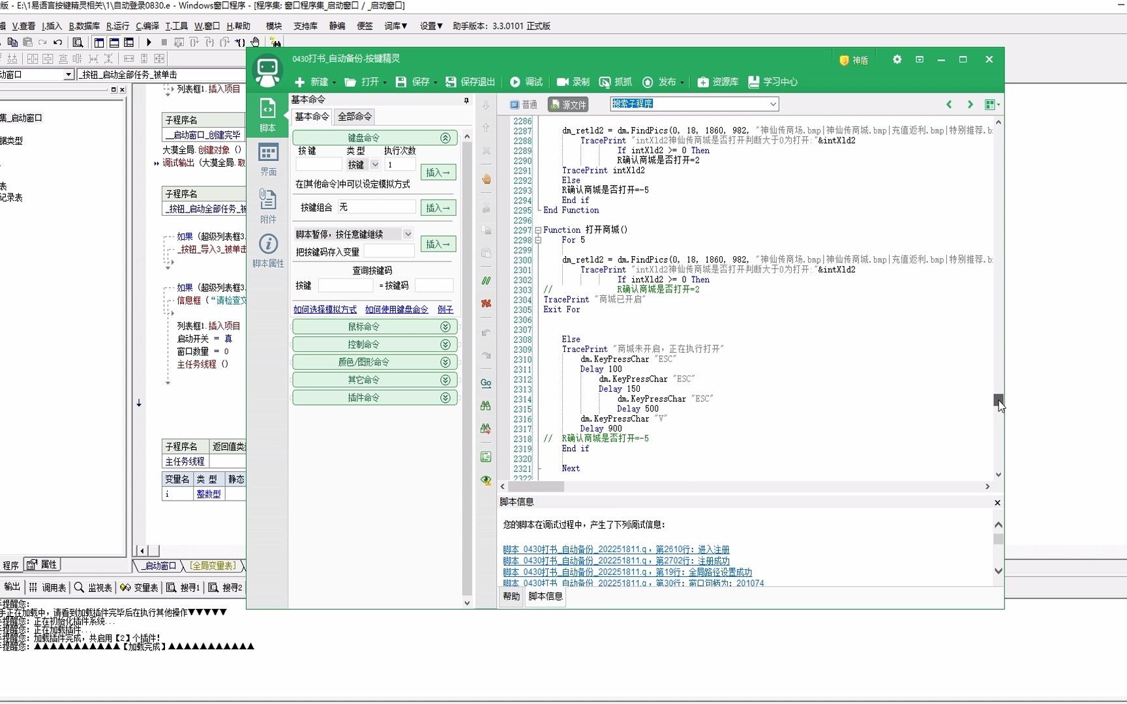Screen dimensions: 1127x704
Task: Click the hand icon in the E-language toolbar
Action: (255, 42)
